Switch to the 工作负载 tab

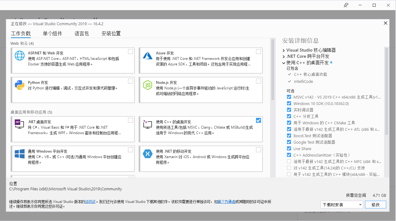pyautogui.click(x=21, y=34)
